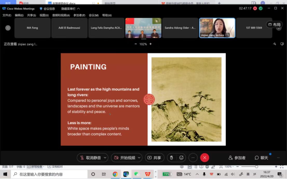287x179 pixels.
Task: Expand audio options arrow beside 取消静音
Action: coord(105,158)
